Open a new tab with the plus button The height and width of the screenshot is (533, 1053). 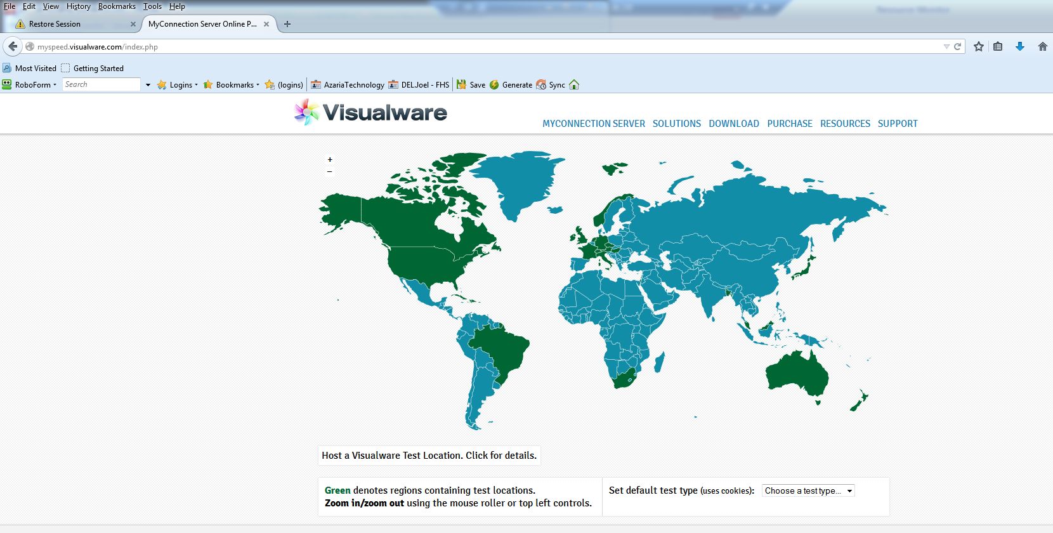pyautogui.click(x=287, y=24)
